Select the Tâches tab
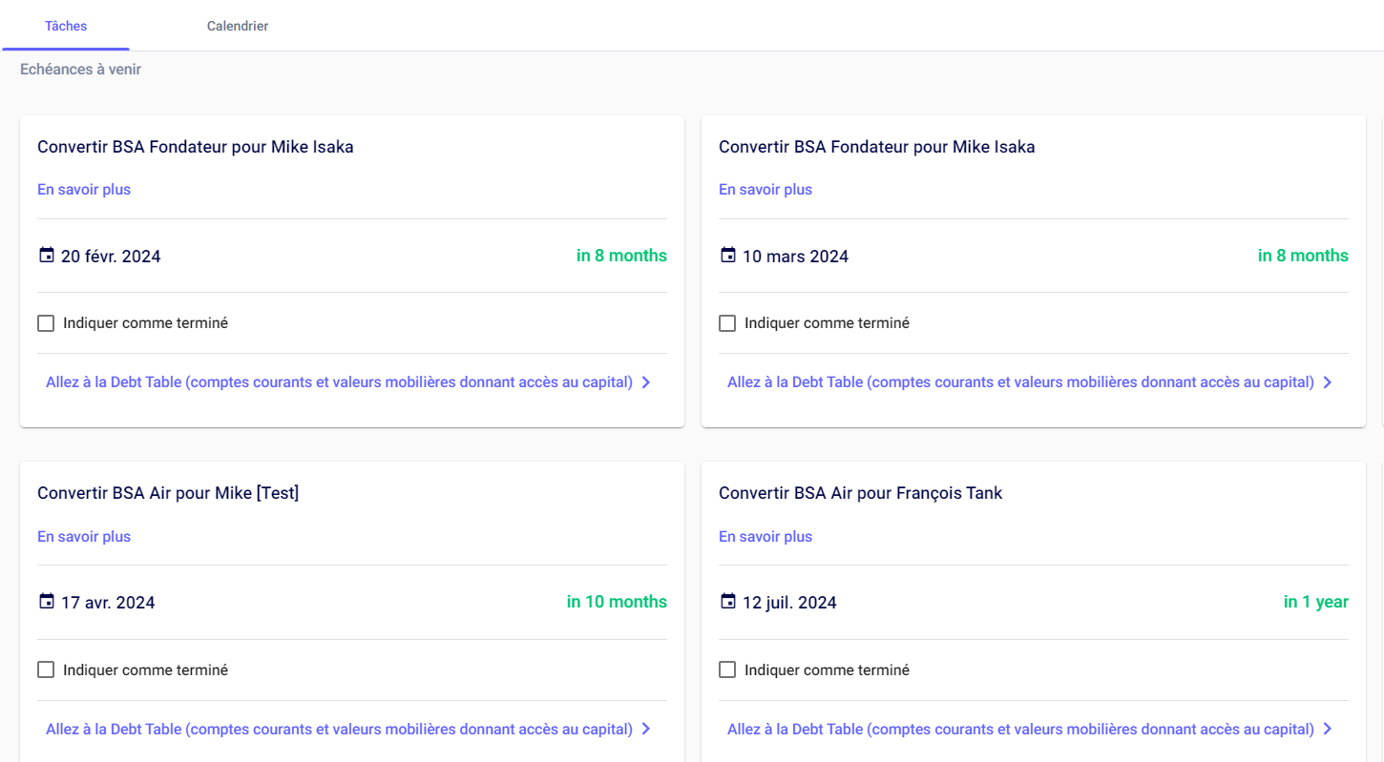 tap(66, 26)
